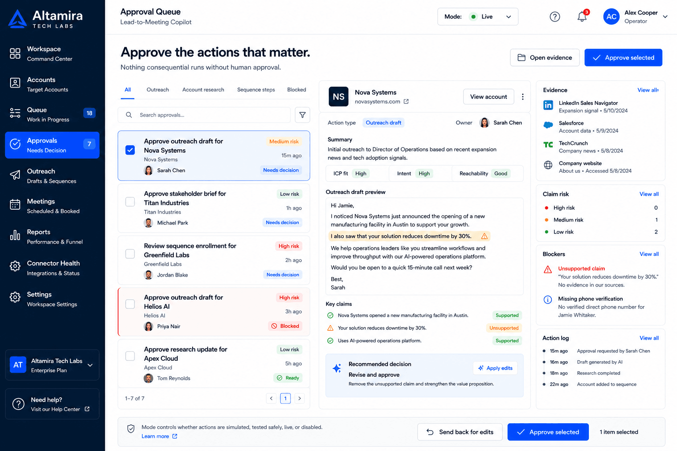The image size is (677, 451).
Task: Click the Missing phone verification info icon
Action: tap(548, 299)
